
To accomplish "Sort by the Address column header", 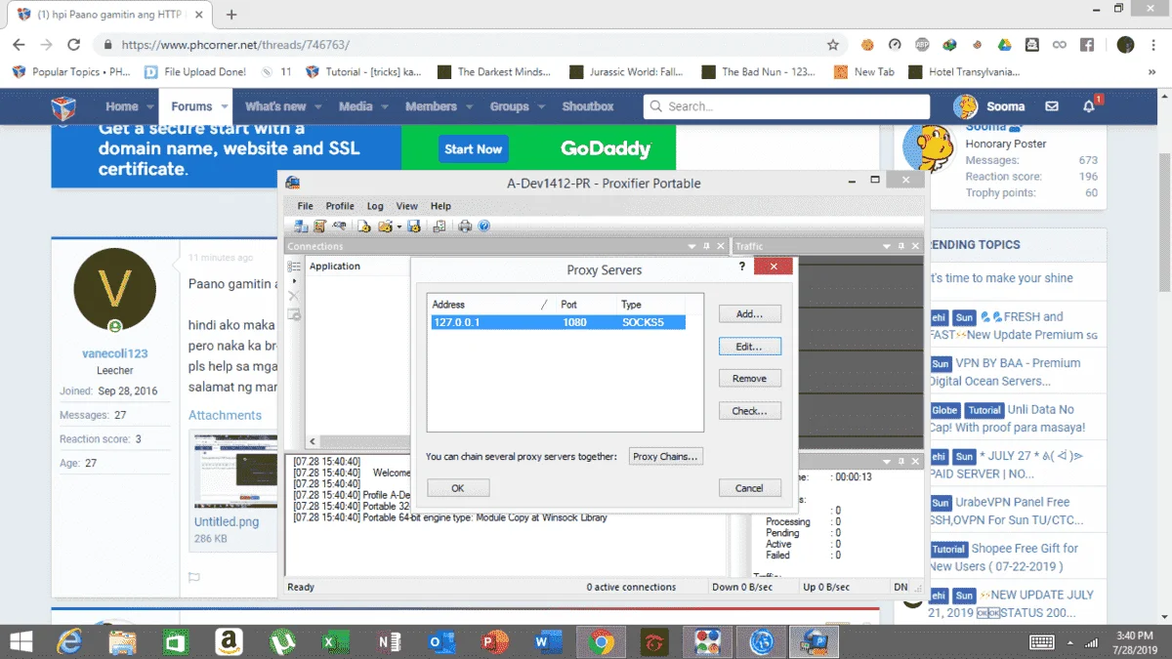I will [x=491, y=305].
